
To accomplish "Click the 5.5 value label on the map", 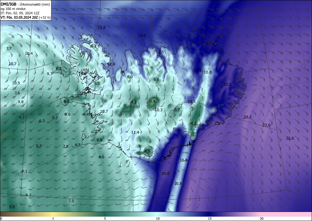I will [99, 140].
